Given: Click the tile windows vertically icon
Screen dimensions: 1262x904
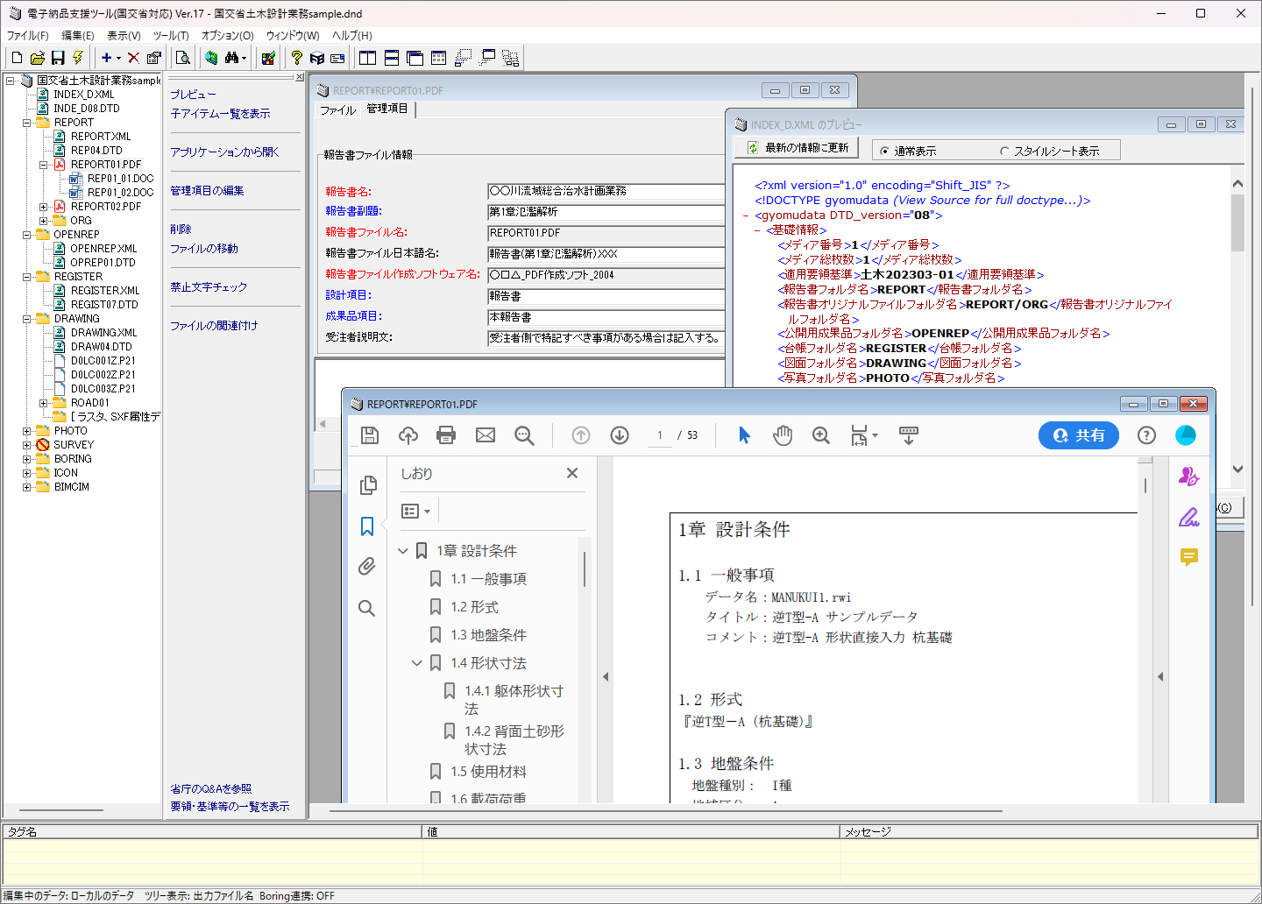Looking at the screenshot, I should pos(368,58).
